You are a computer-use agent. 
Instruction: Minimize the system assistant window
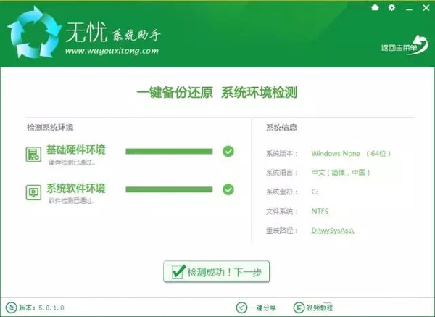[409, 9]
